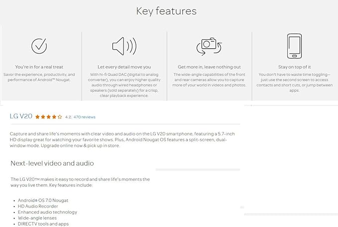
Task: Click the "Stay on top of it" heading
Action: pyautogui.click(x=294, y=67)
